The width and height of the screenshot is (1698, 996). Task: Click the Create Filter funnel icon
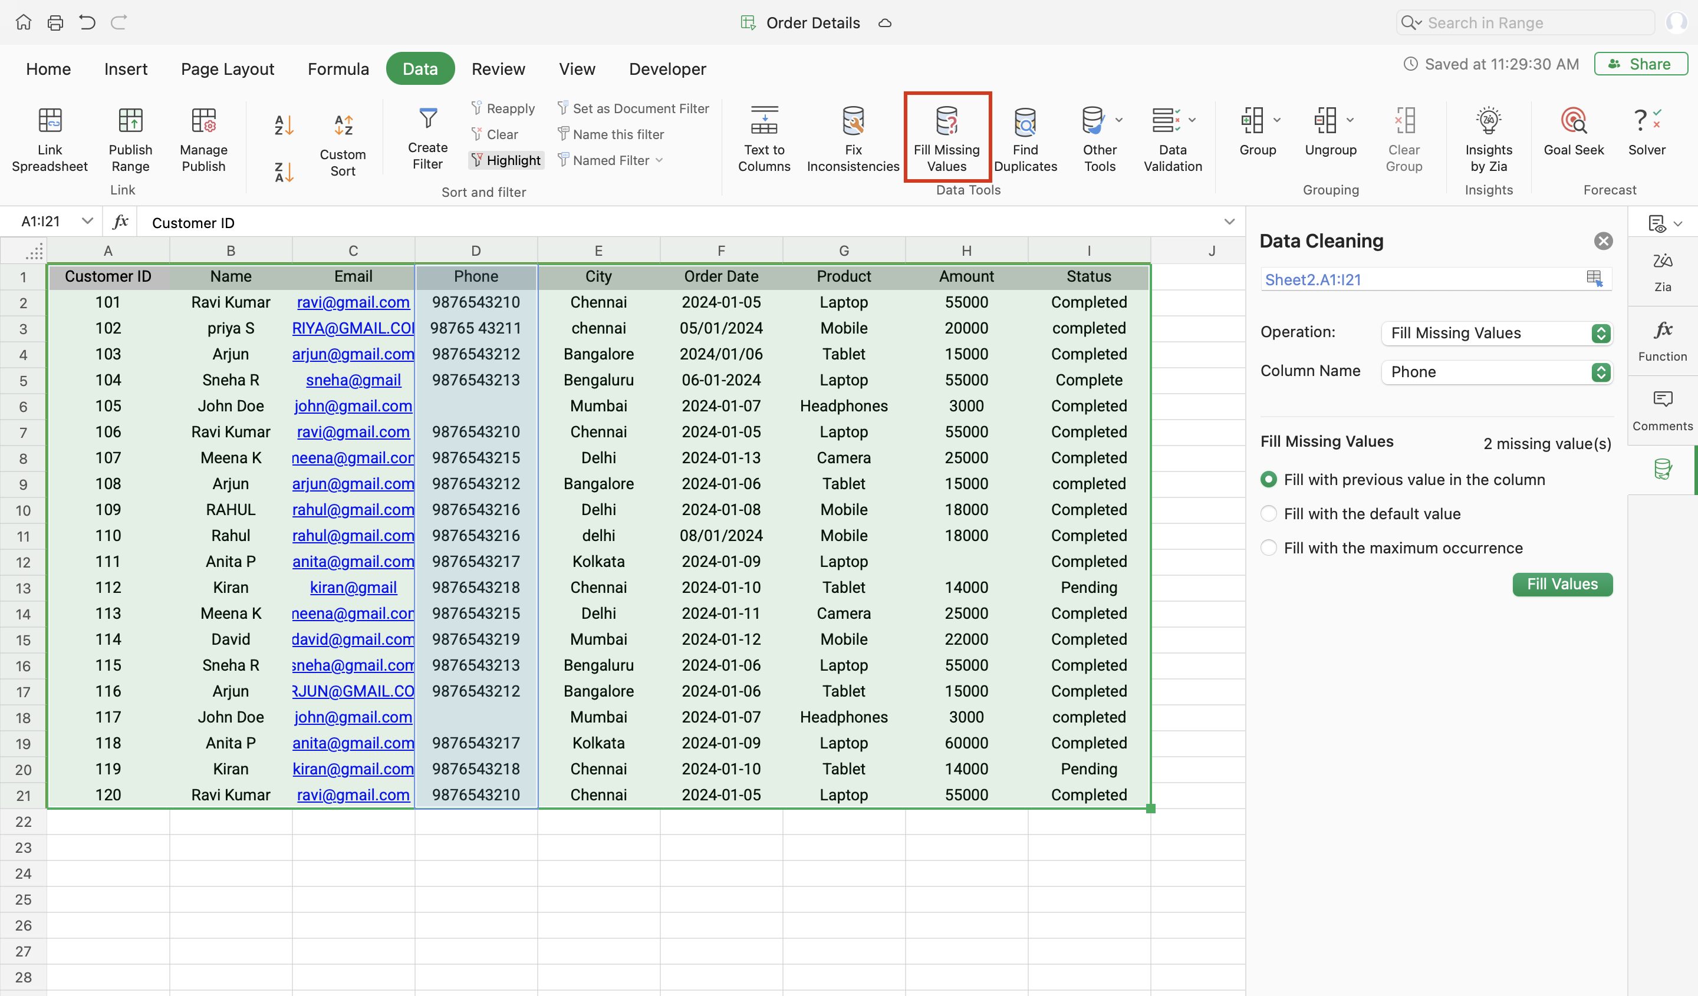tap(427, 119)
